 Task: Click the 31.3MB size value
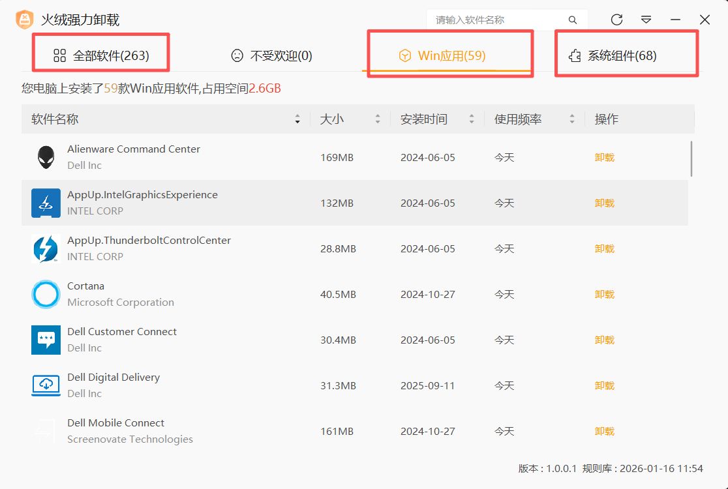tap(339, 385)
